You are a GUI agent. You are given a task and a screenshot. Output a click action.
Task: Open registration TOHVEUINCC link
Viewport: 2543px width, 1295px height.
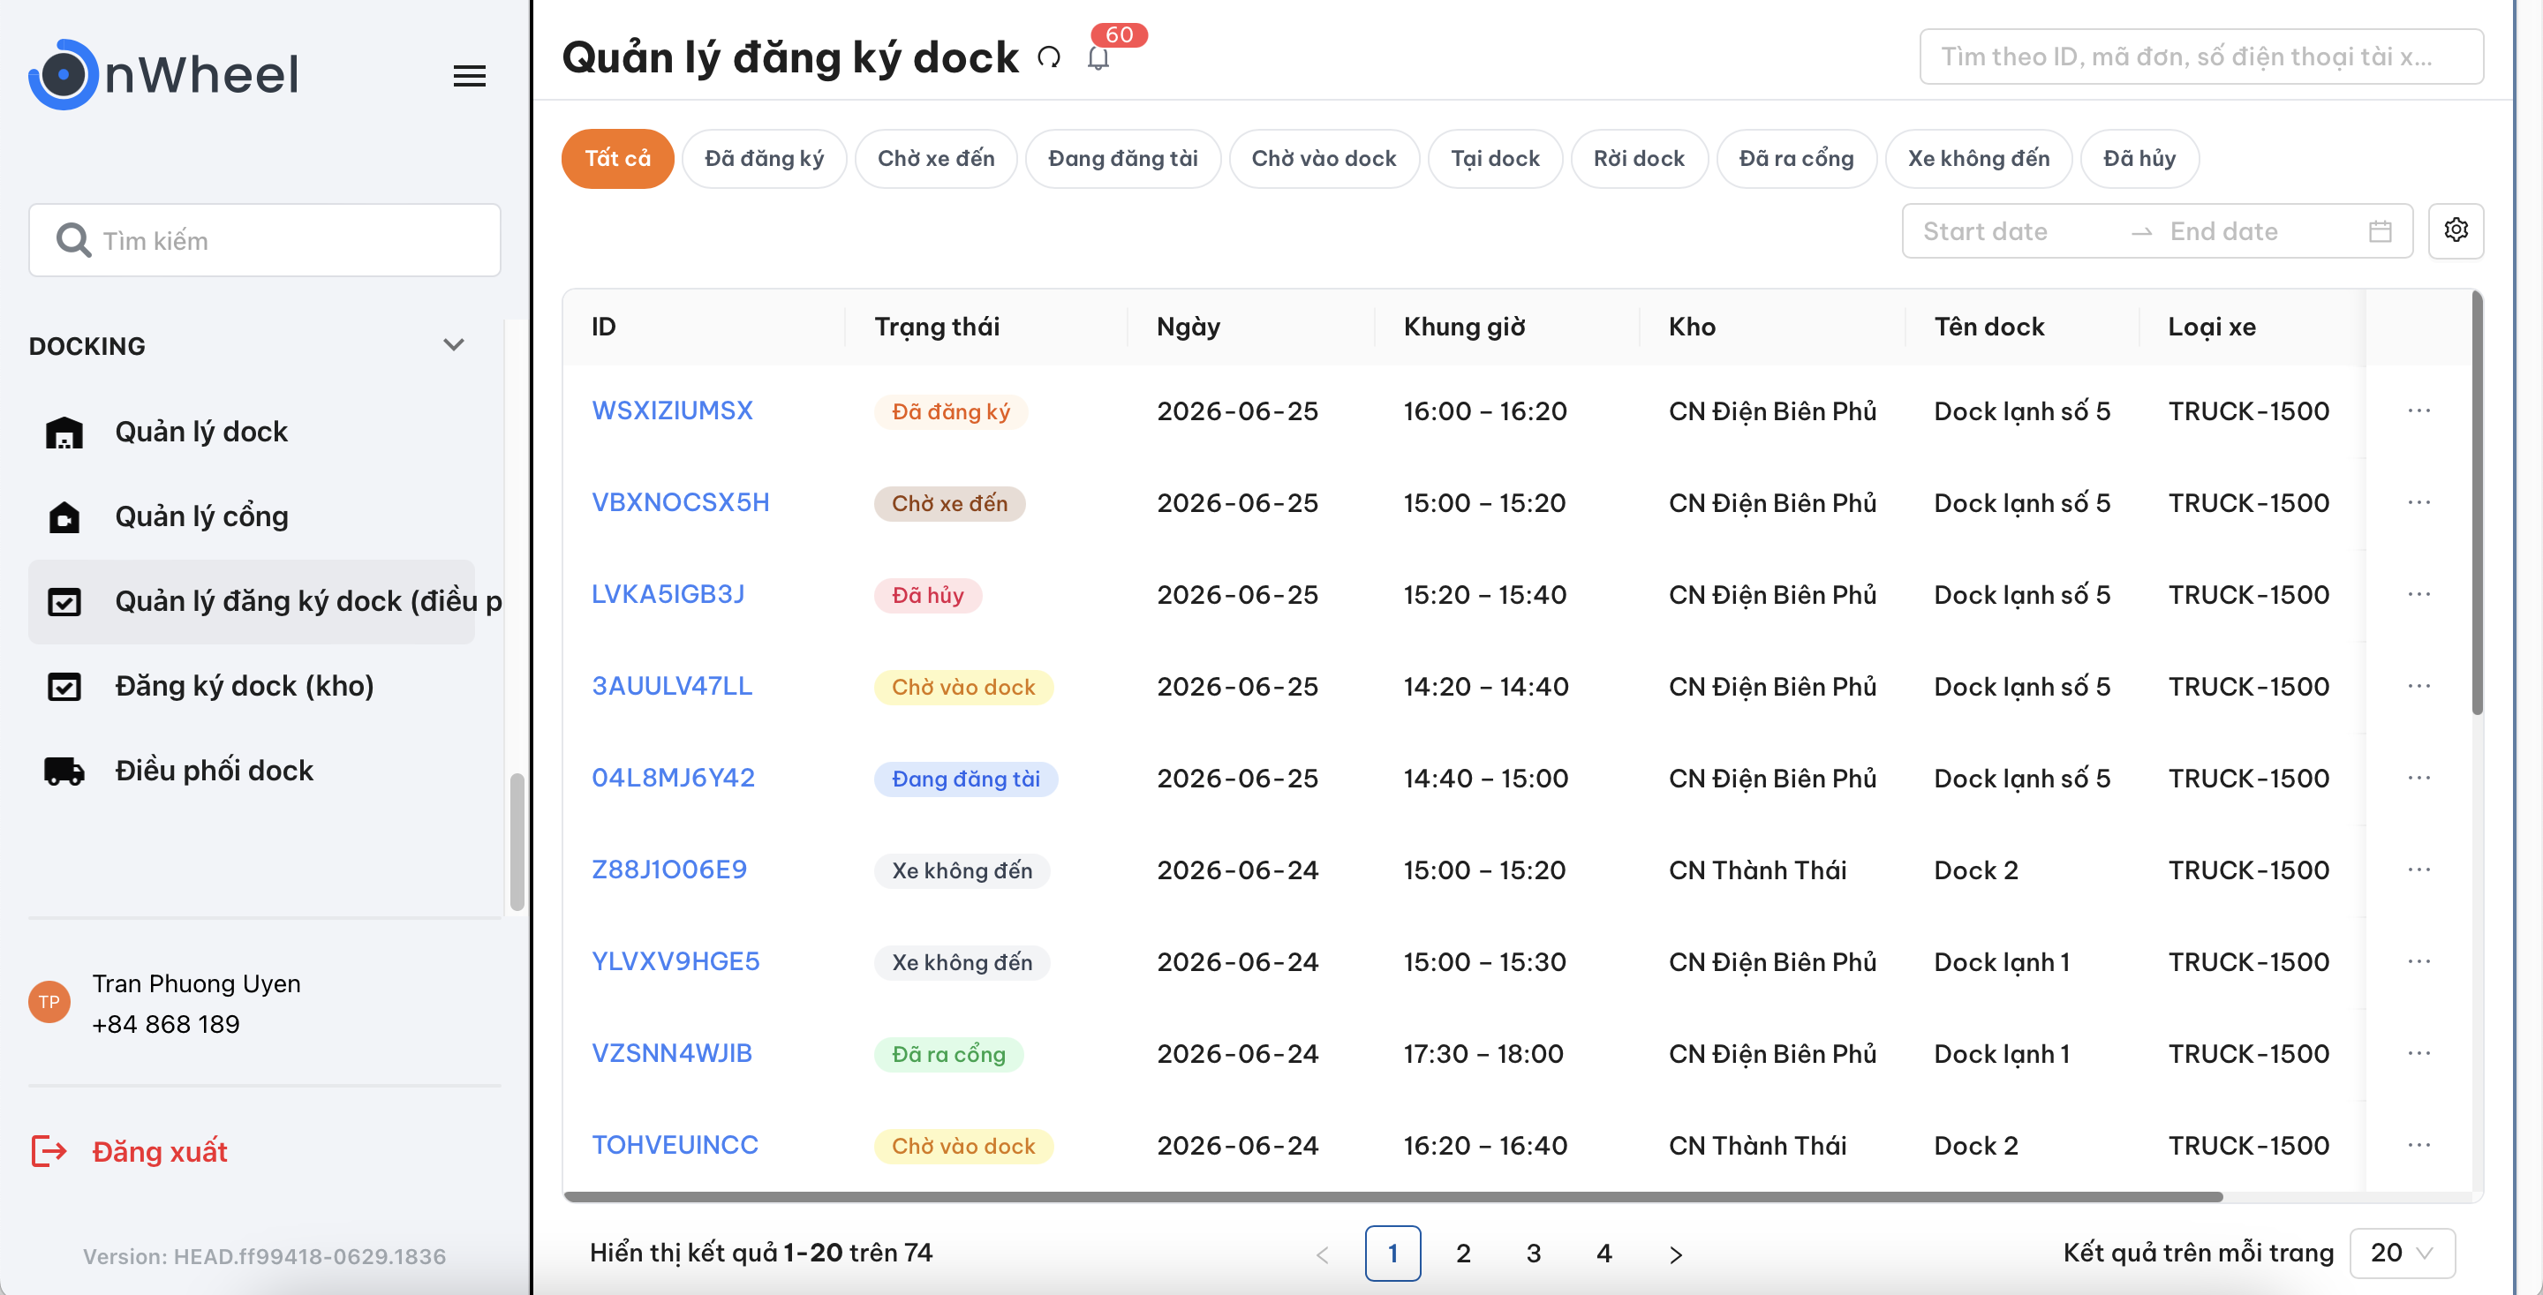pyautogui.click(x=675, y=1145)
